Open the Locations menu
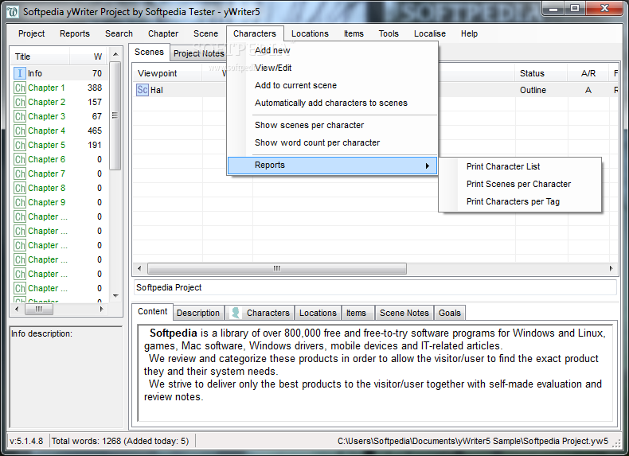The width and height of the screenshot is (629, 456). (310, 33)
